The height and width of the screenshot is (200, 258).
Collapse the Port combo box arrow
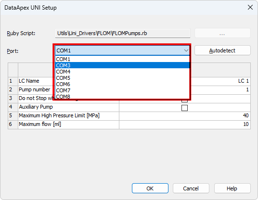click(186, 50)
